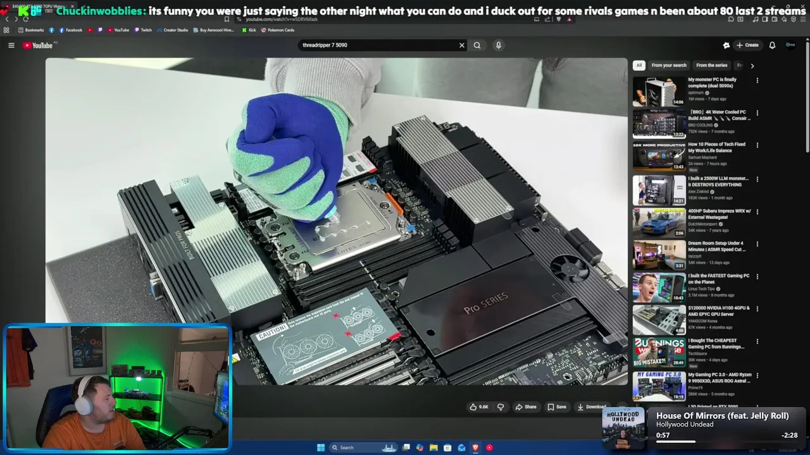Open thumbnail of 400HP Subaru Impreza video
Image resolution: width=810 pixels, height=455 pixels.
pos(659,222)
